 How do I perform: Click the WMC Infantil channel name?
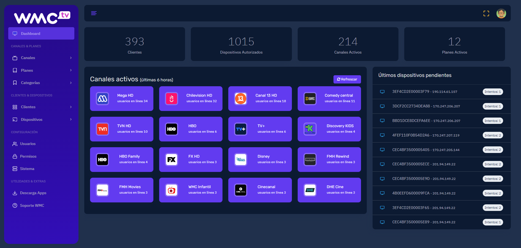200,187
